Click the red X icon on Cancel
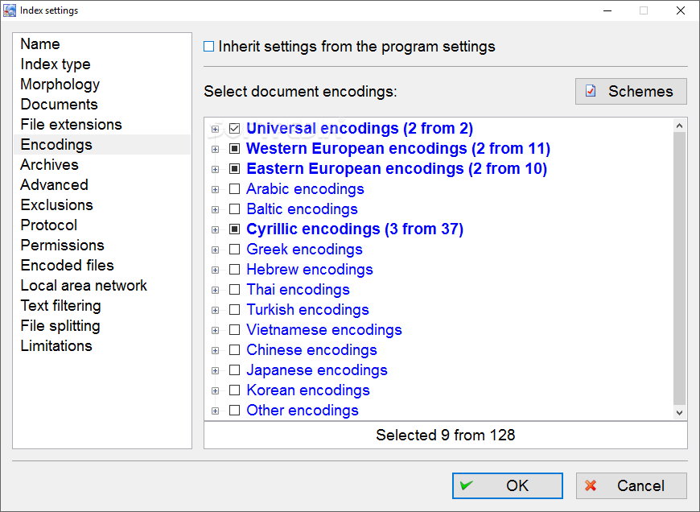700x512 pixels. coord(591,485)
